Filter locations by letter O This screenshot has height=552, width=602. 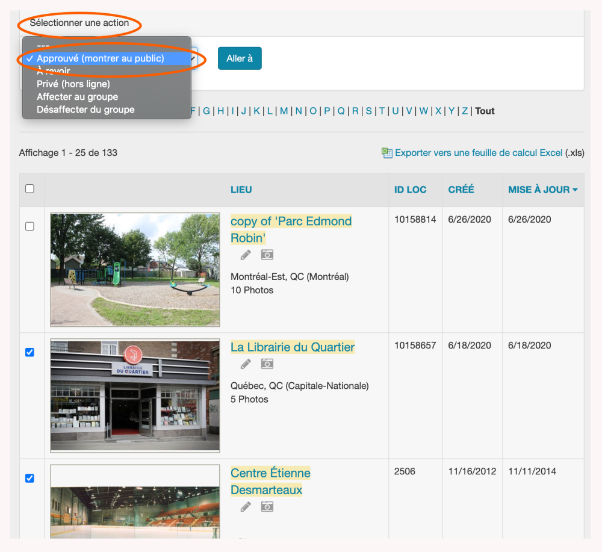pyautogui.click(x=313, y=111)
